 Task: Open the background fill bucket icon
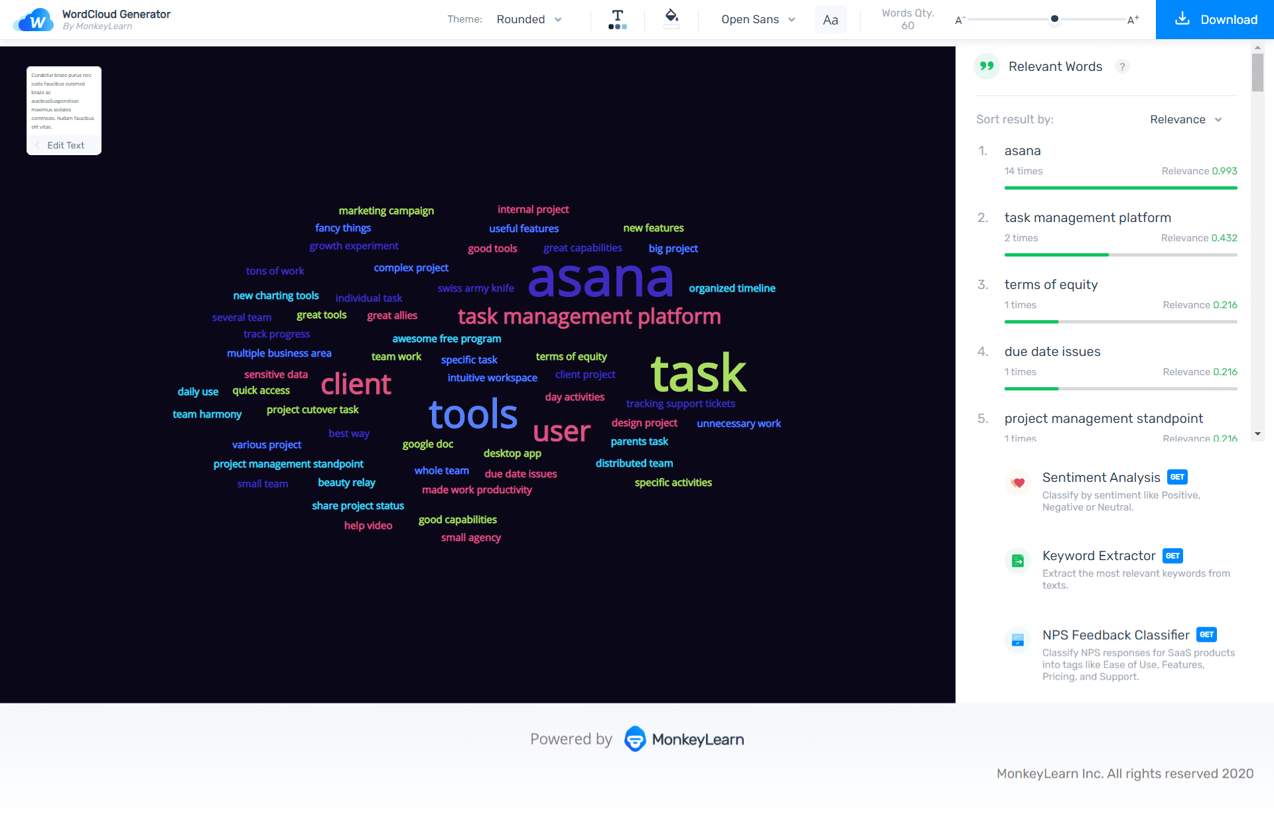tap(672, 19)
